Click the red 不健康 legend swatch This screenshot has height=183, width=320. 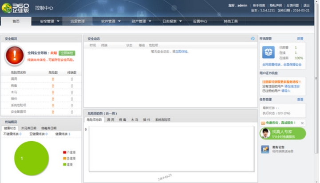point(64,152)
